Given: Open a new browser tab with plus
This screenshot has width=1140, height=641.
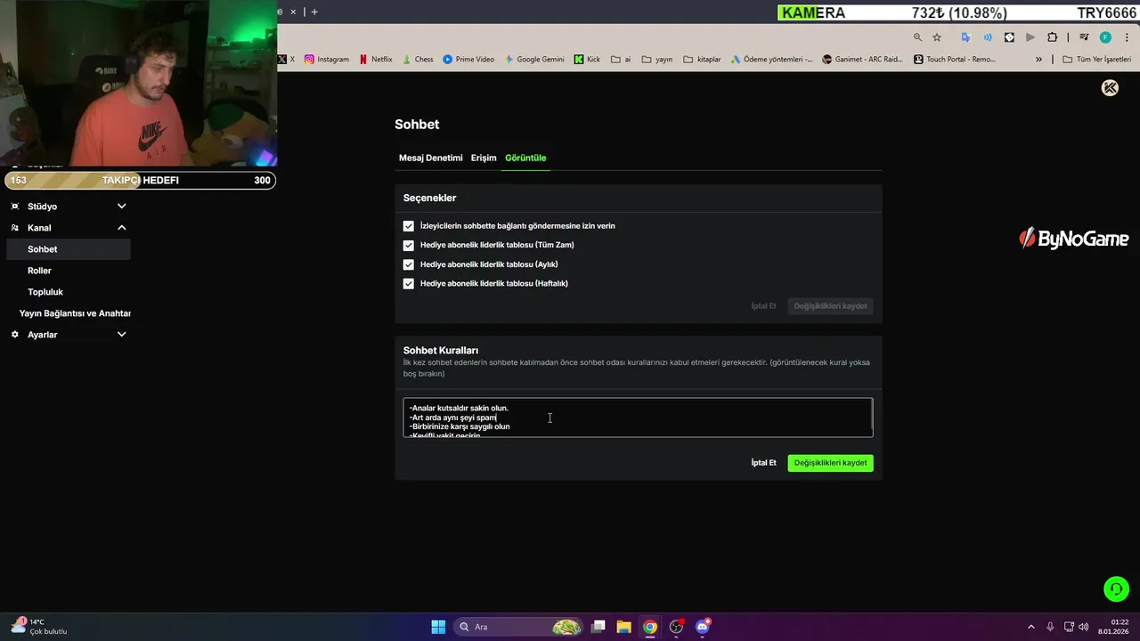Looking at the screenshot, I should pos(314,12).
